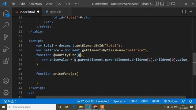Split the editor to the right
The image size is (196, 110).
[x=184, y=12]
